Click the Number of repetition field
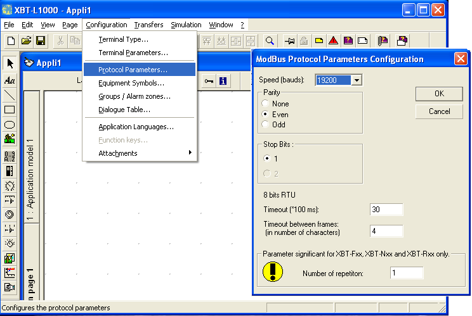This screenshot has height=316, width=472. (407, 273)
